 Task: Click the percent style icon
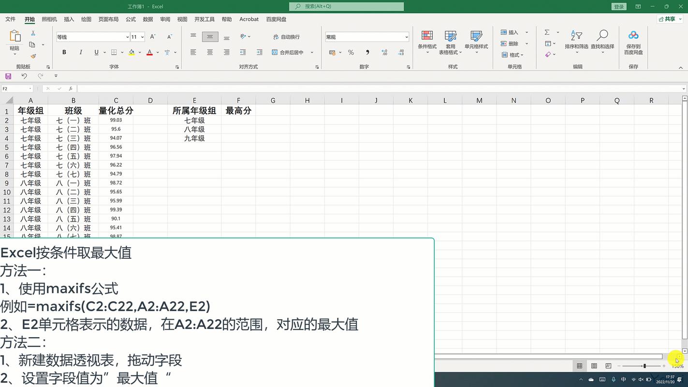pos(351,52)
